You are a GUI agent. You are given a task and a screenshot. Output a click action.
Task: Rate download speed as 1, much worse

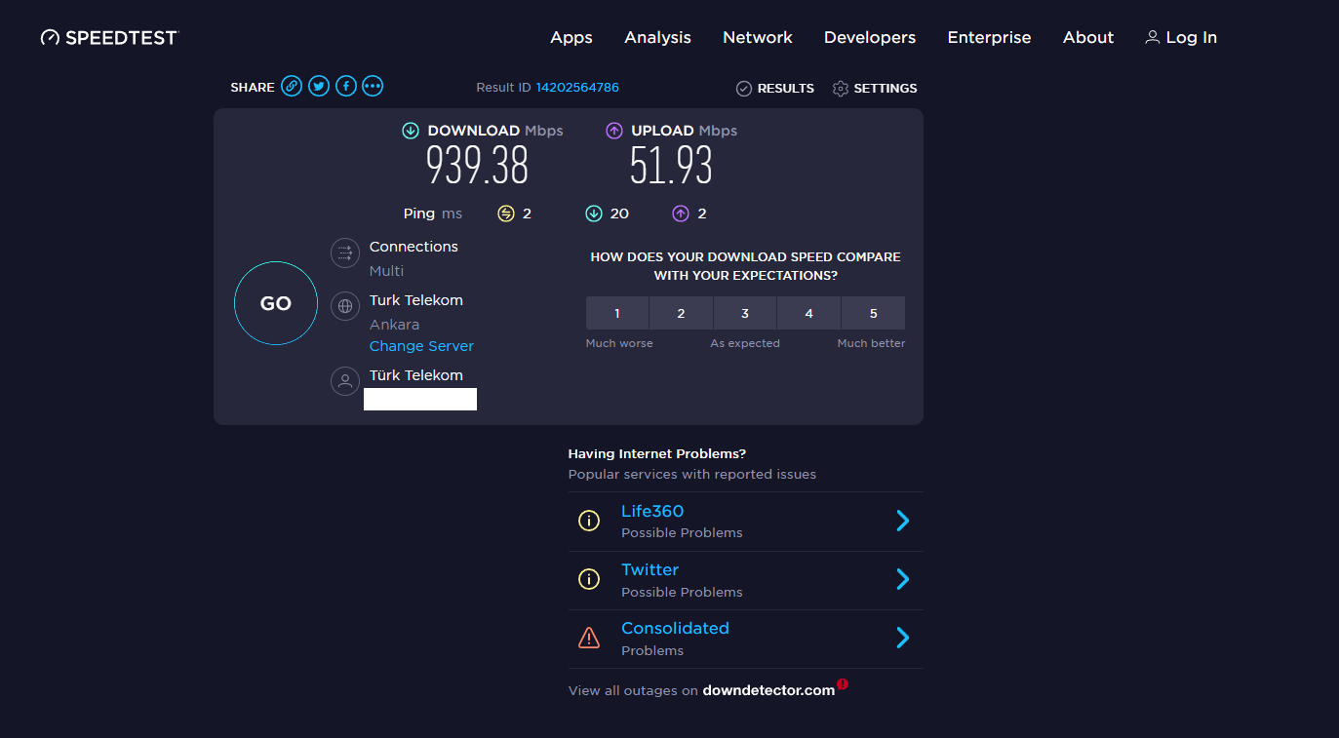click(617, 313)
